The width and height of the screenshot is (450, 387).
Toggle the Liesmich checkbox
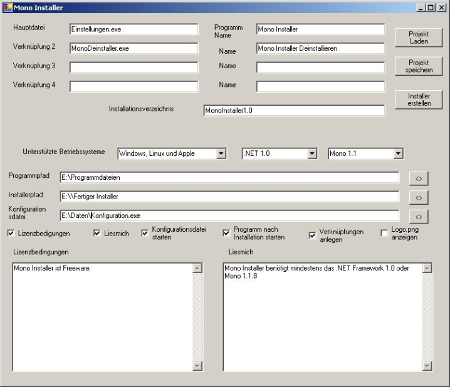[97, 234]
